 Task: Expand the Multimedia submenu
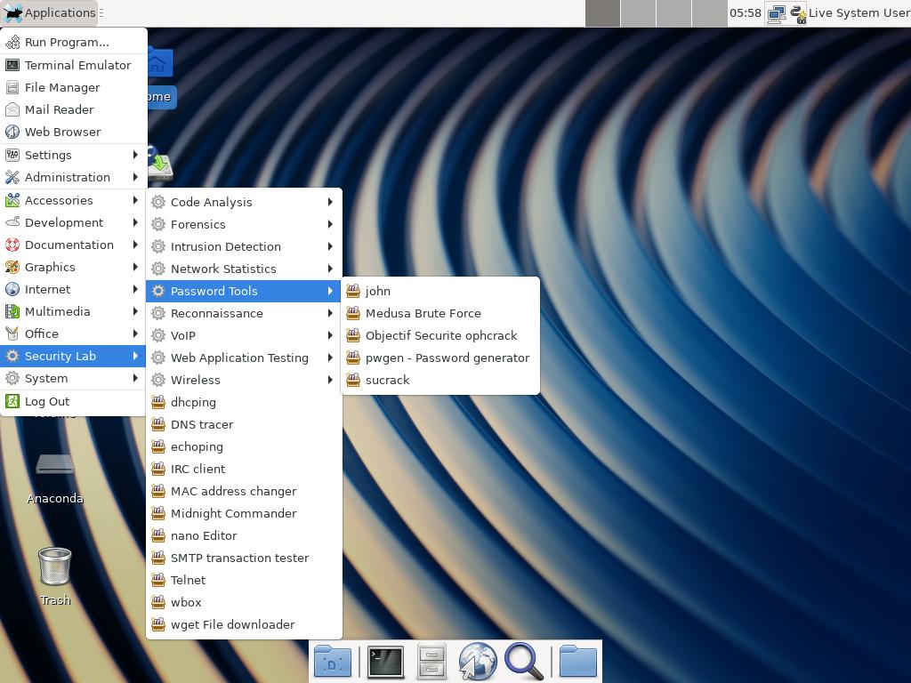click(73, 311)
